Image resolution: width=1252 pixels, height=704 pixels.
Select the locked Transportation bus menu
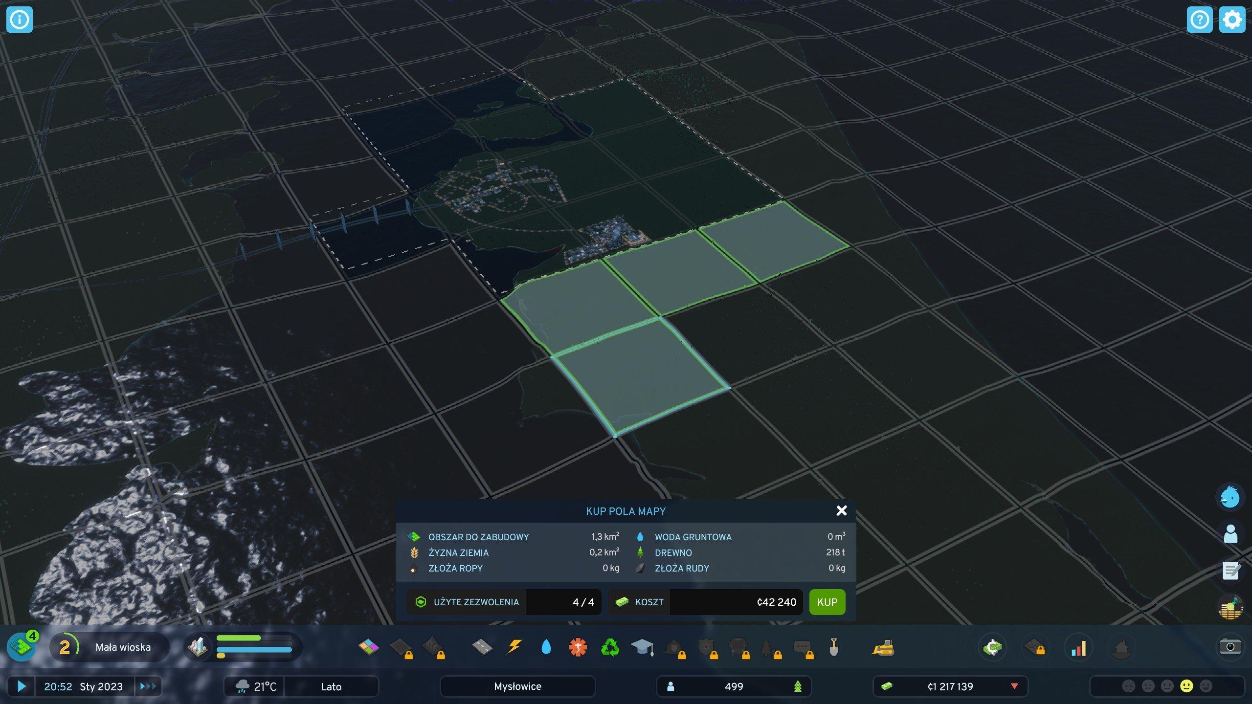[738, 647]
